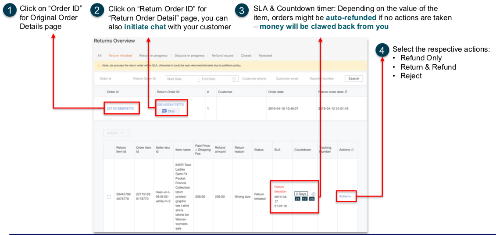Switch to the All tab
The image size is (496, 235).
click(x=100, y=56)
